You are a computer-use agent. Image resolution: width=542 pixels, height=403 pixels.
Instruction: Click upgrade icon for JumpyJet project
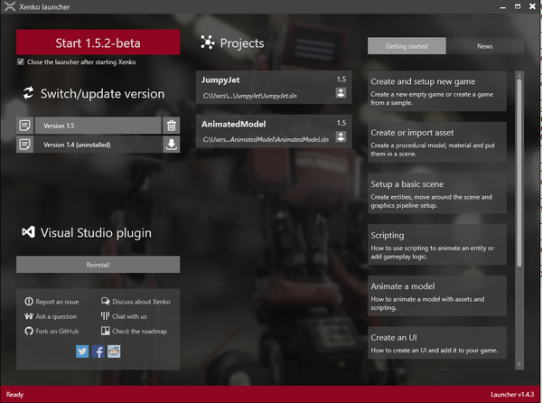(341, 92)
